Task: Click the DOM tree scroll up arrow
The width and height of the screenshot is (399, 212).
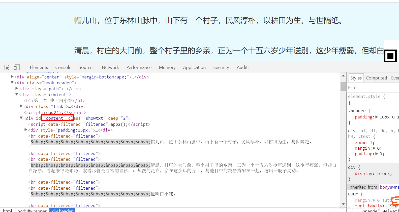Action: tap(343, 76)
